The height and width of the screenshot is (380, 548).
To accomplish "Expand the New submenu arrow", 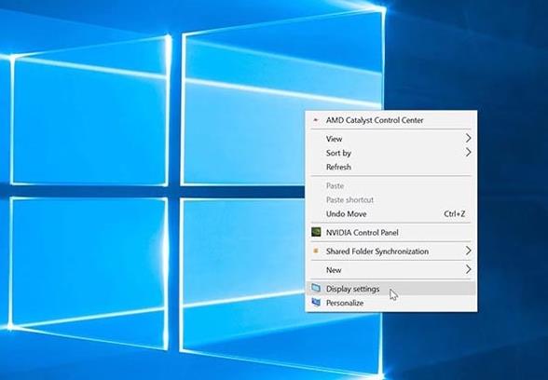I will pyautogui.click(x=468, y=269).
